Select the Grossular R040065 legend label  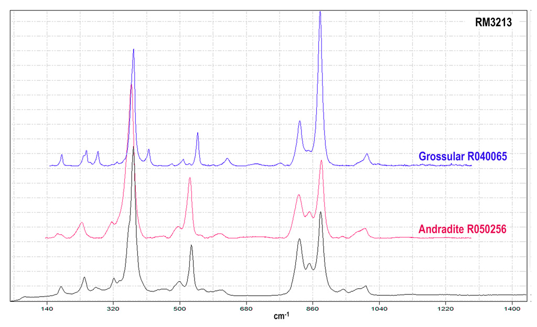(x=462, y=156)
